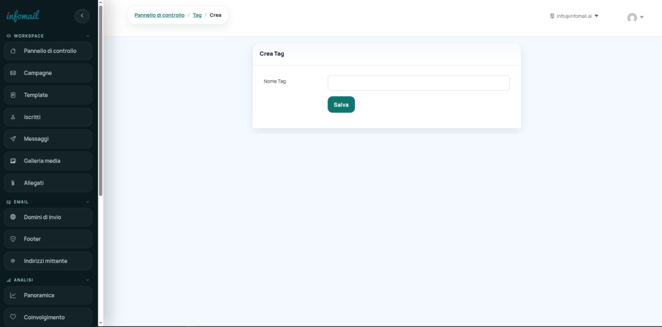Click the Footer shield icon
The image size is (662, 327).
coord(13,239)
